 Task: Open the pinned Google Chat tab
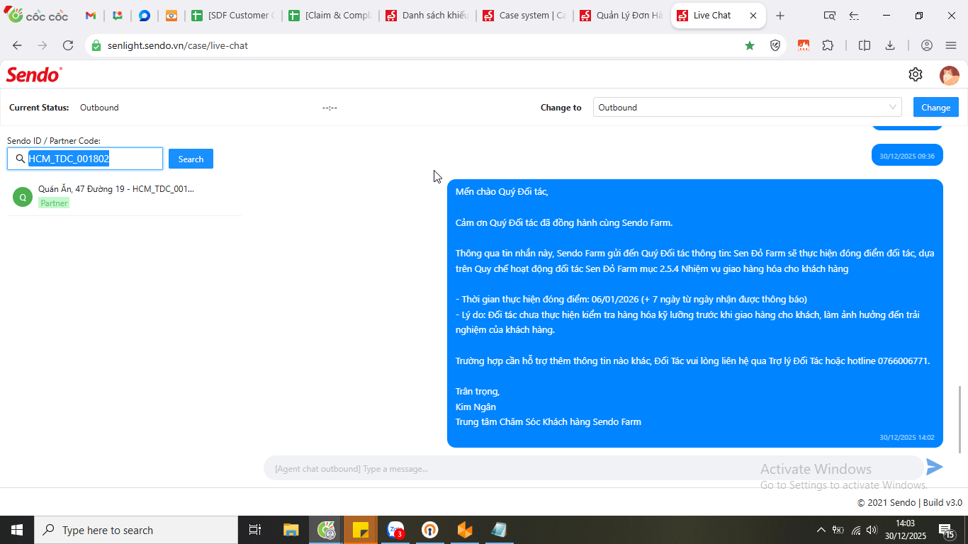118,16
